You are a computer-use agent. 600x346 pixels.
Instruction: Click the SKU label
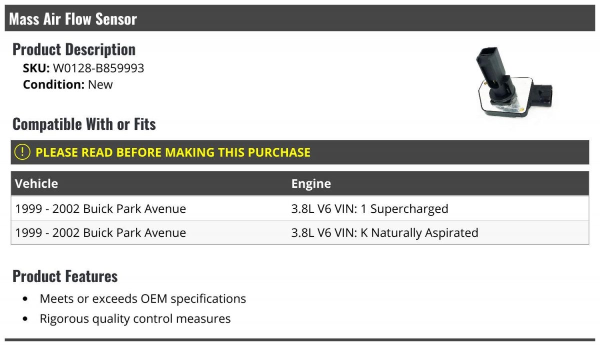click(x=36, y=68)
